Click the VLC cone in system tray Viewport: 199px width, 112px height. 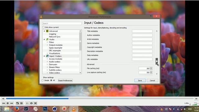point(162,109)
